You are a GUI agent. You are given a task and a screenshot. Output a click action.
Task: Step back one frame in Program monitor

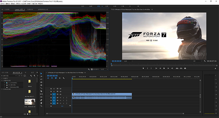(x=160, y=68)
